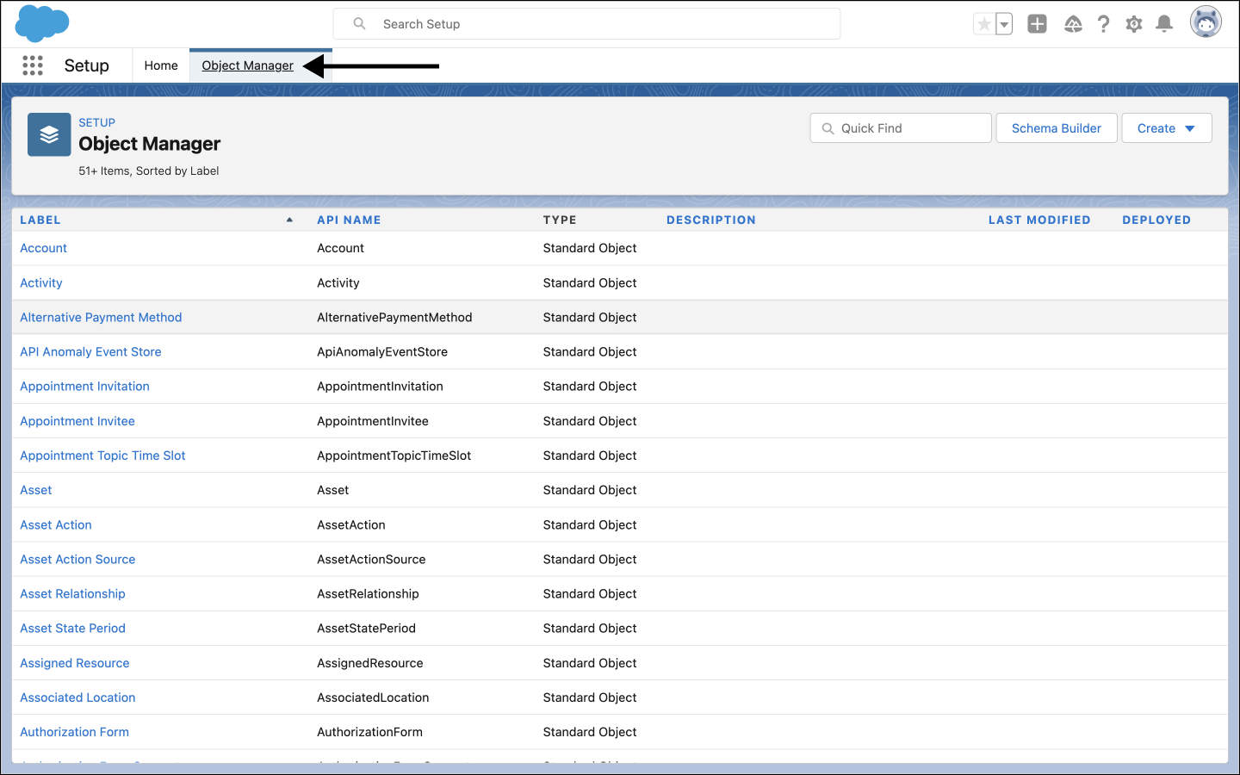Screen dimensions: 1240x775
Task: Open the App Launcher grid icon
Action: pos(33,65)
